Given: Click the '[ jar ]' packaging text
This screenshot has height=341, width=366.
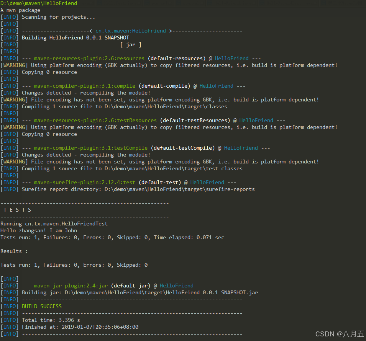Looking at the screenshot, I should click(x=131, y=44).
